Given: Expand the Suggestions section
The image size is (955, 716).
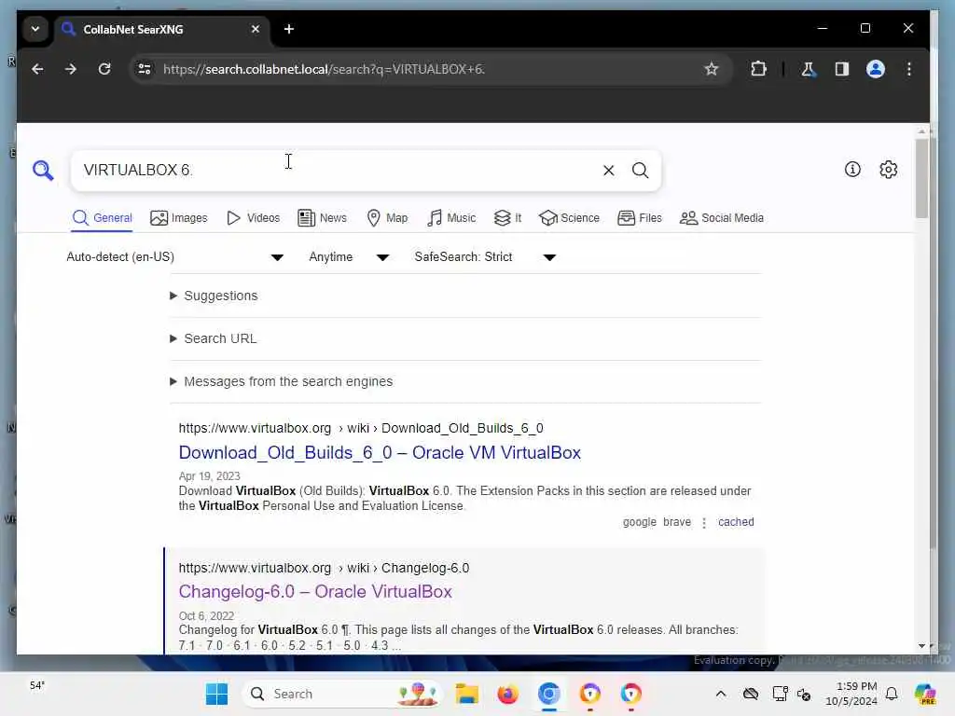Looking at the screenshot, I should click(x=220, y=296).
